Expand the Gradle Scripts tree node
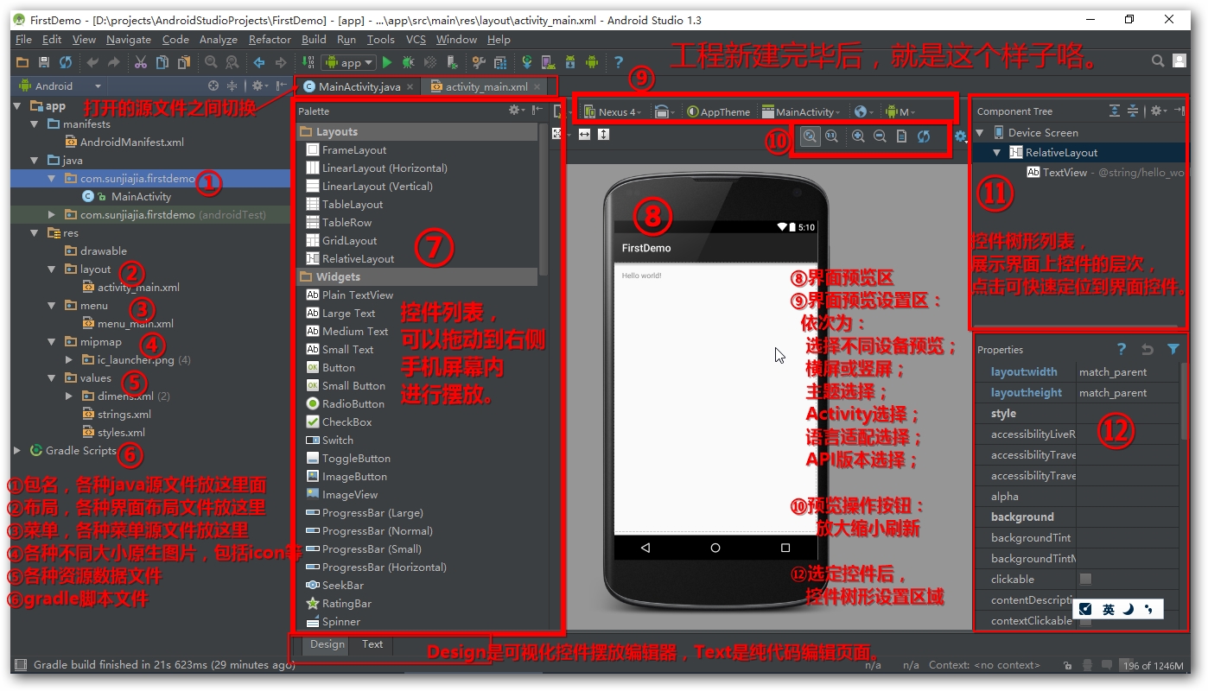1208x691 pixels. pos(17,450)
